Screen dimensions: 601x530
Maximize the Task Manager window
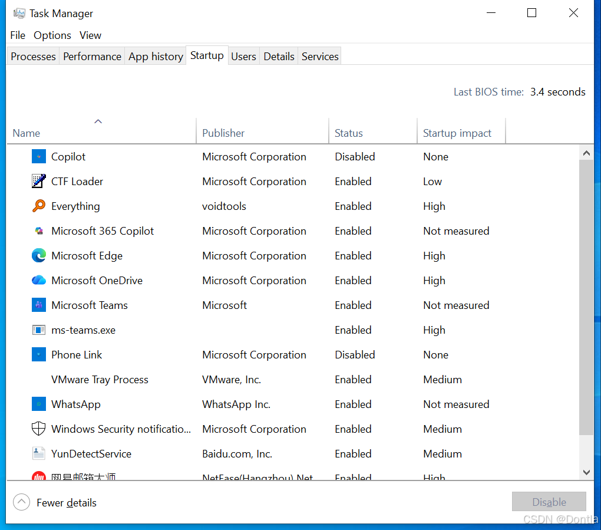tap(531, 13)
